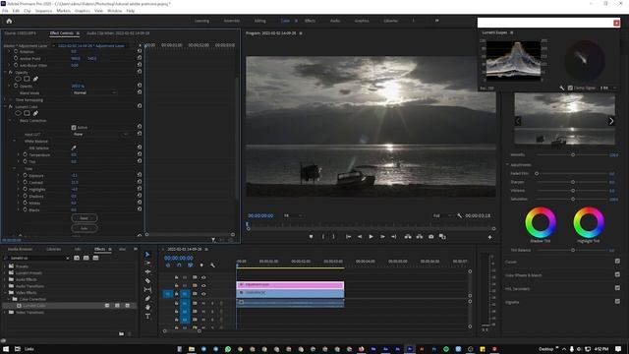Viewport: 629px width, 354px height.
Task: Click the ellipse mask icon under Lumetri Color
Action: pos(18,113)
